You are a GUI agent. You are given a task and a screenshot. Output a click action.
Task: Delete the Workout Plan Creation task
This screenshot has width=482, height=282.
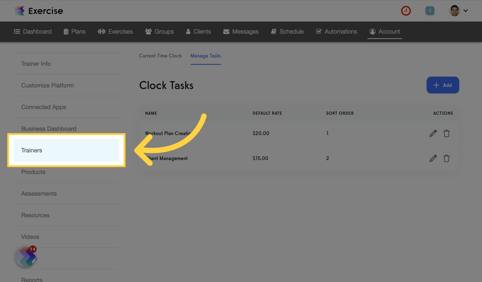click(x=446, y=133)
